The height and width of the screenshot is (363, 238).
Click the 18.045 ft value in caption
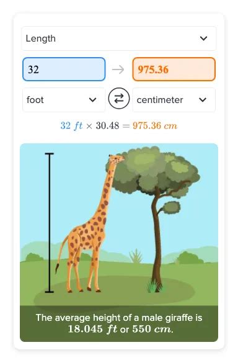coord(92,329)
